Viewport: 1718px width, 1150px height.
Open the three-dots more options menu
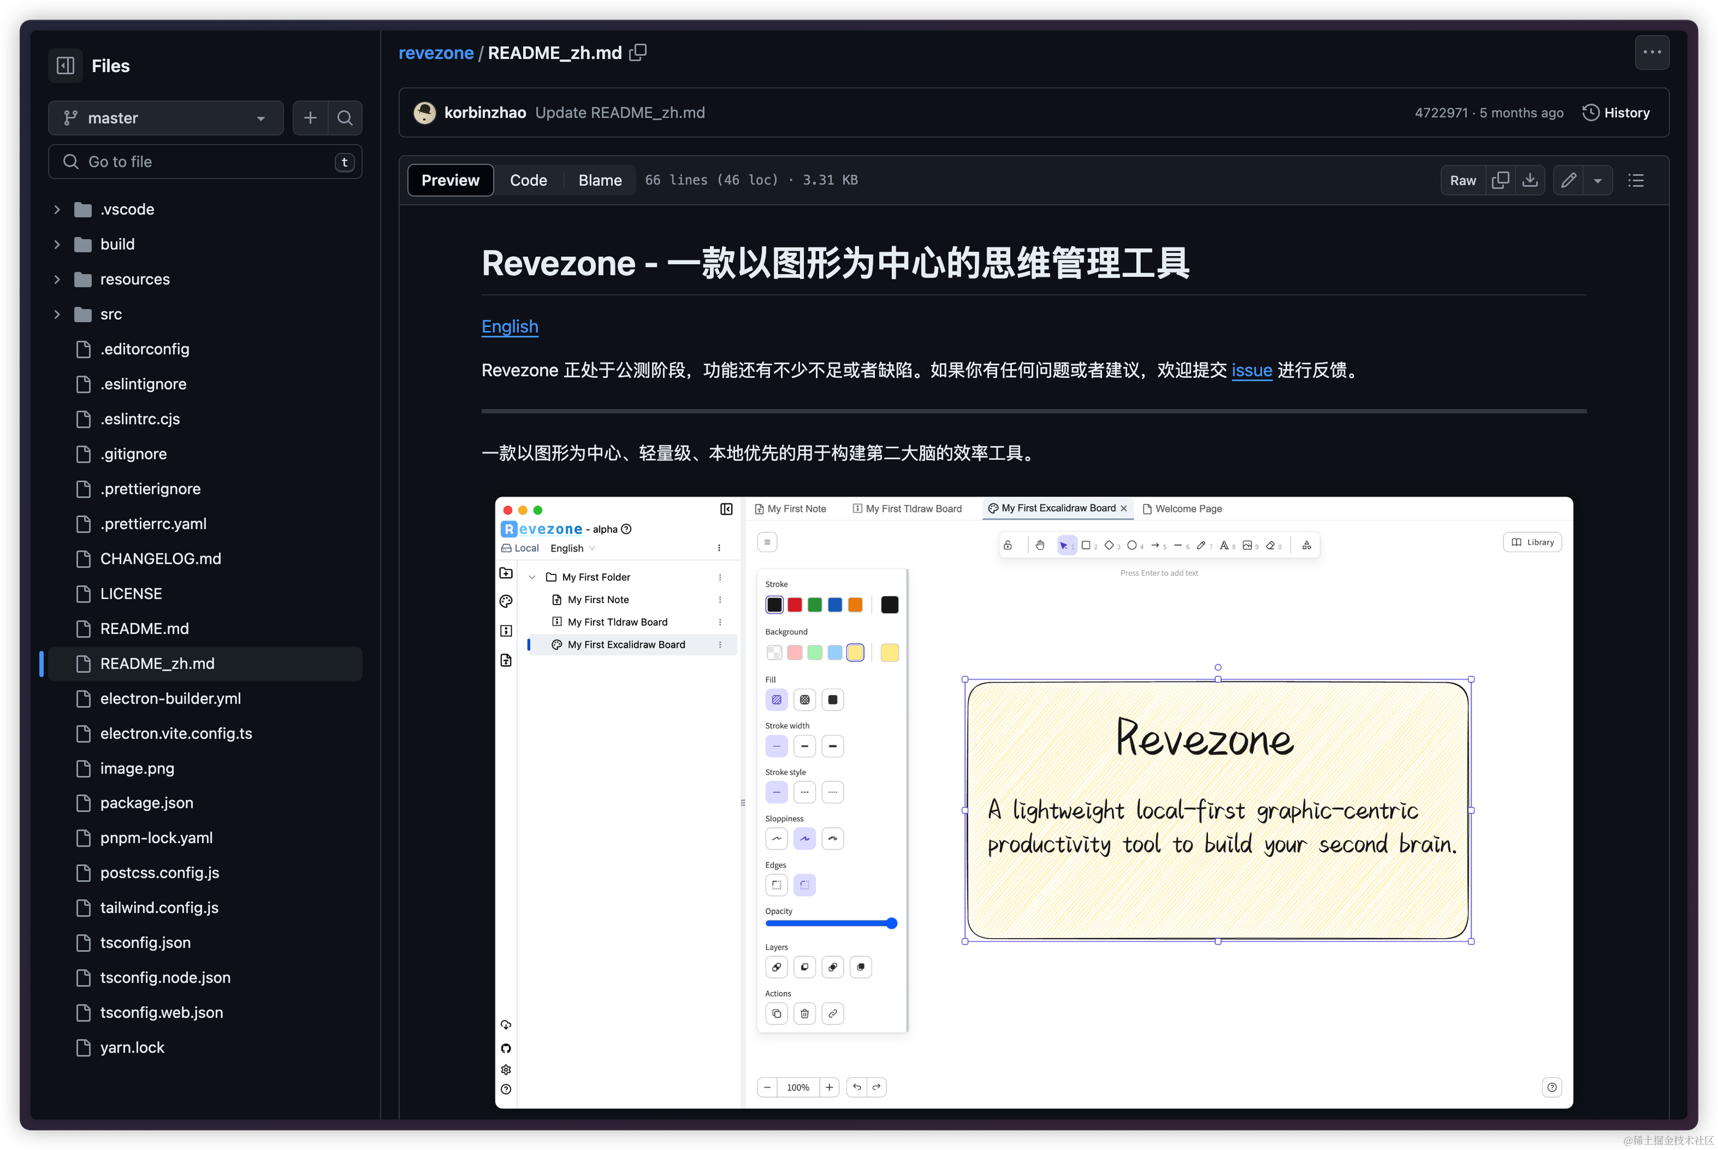click(1652, 53)
